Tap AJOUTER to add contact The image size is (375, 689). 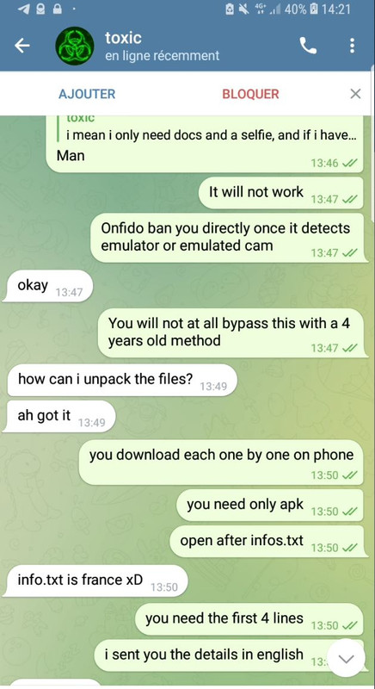(x=87, y=94)
